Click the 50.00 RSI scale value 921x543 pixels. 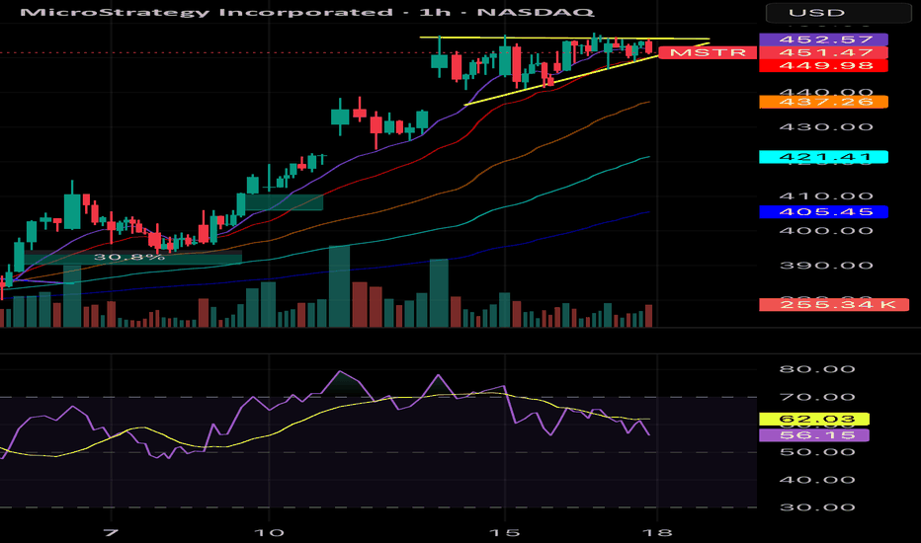click(817, 452)
